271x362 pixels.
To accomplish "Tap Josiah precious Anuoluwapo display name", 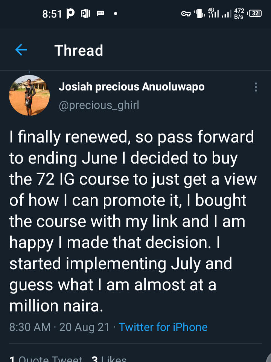I will 132,87.
